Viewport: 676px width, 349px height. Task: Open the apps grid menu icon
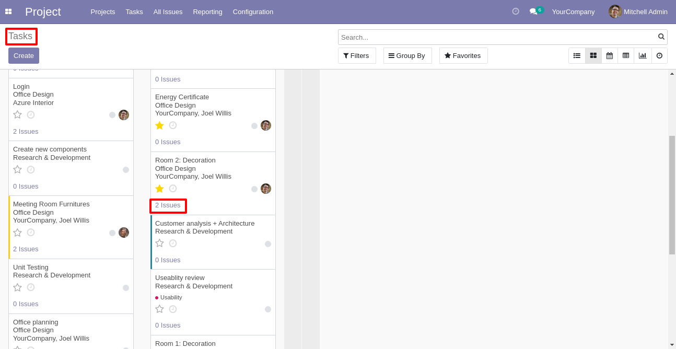[x=8, y=11]
